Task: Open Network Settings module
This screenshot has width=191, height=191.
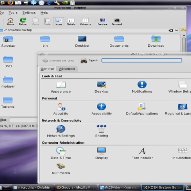Action: pos(61,131)
